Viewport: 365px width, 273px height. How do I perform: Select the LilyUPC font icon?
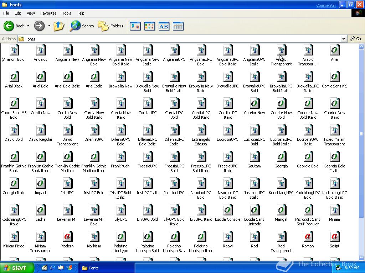[120, 213]
